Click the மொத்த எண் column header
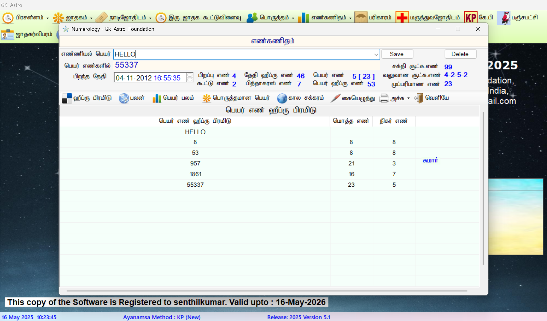The image size is (547, 321). (351, 121)
